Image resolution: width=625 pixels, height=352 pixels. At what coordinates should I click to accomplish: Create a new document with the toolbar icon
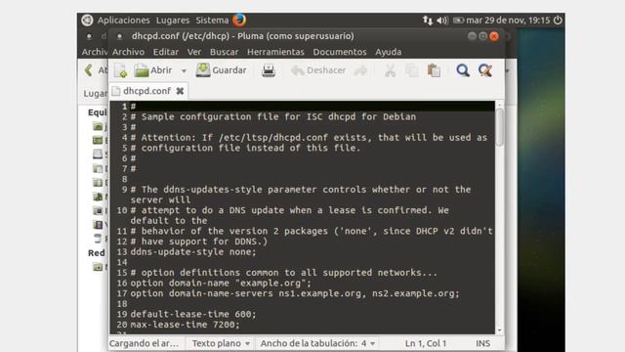click(120, 70)
